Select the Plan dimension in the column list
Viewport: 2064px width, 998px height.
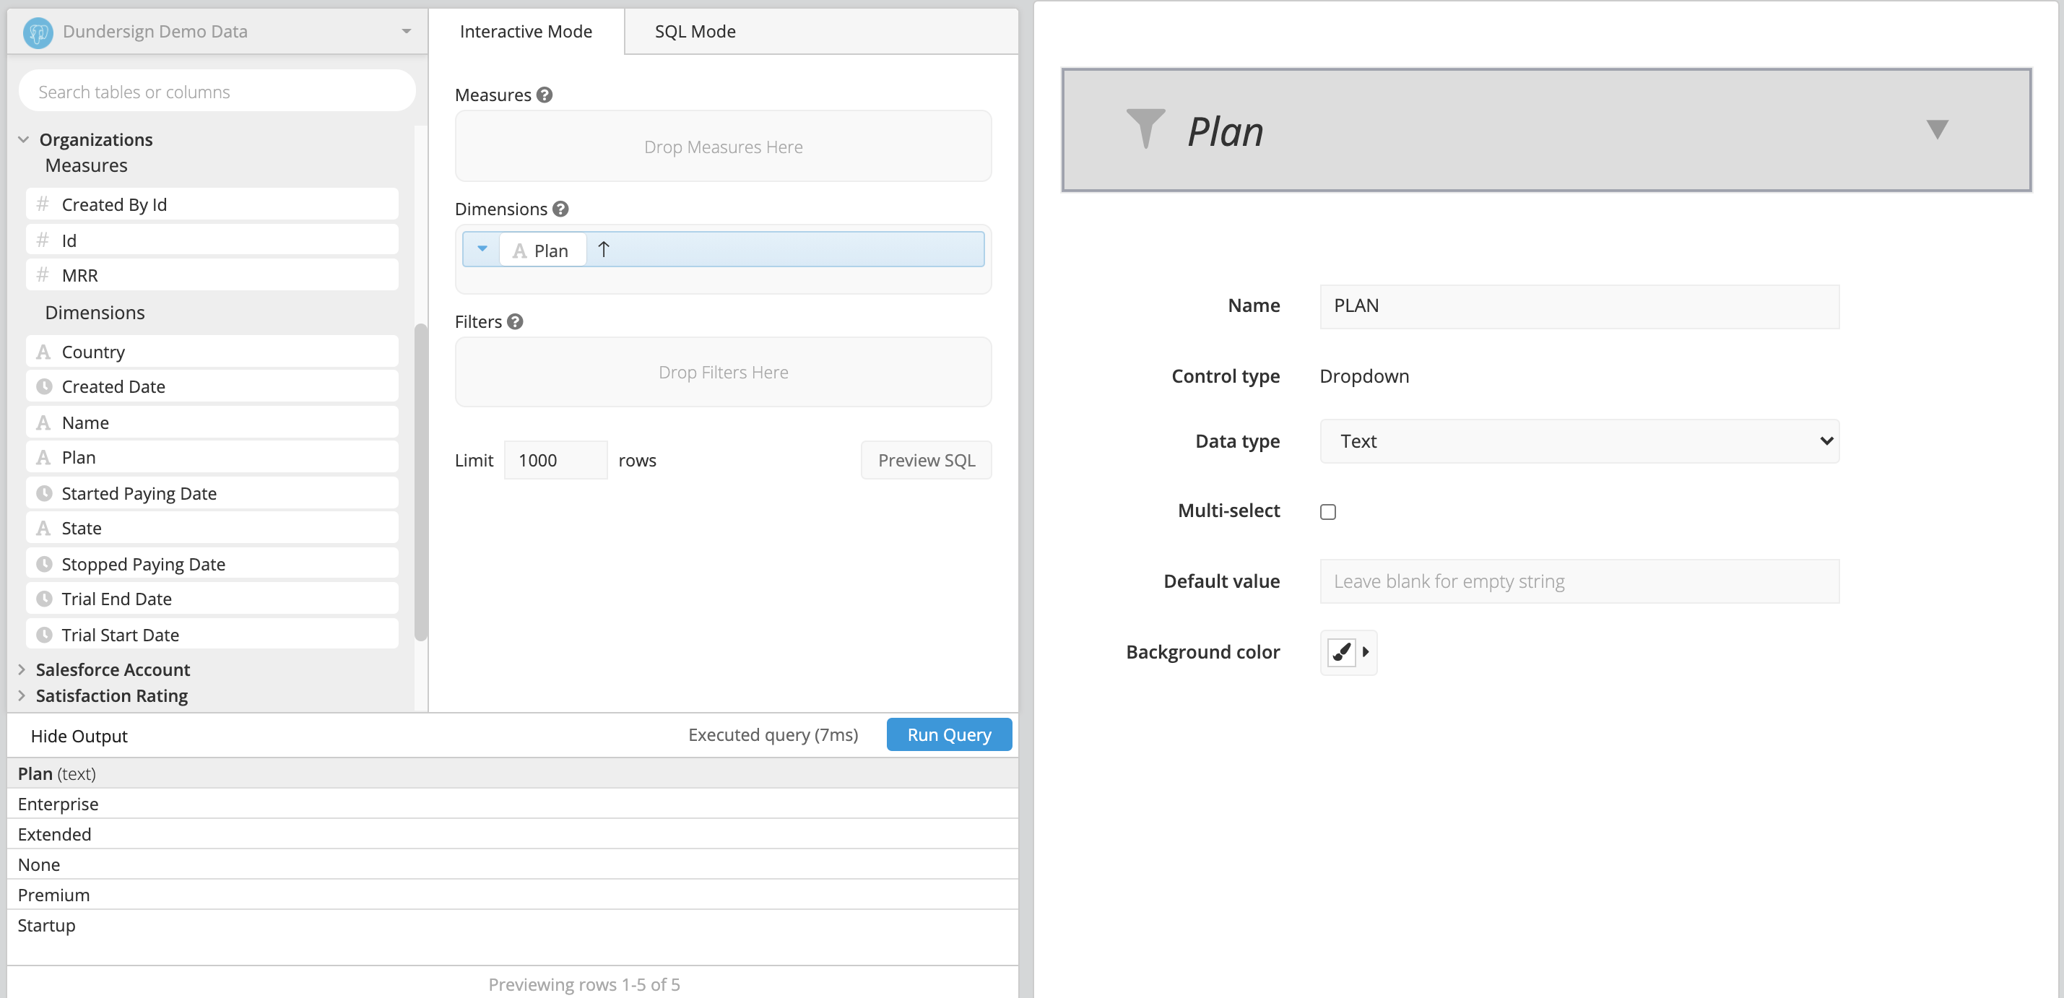point(212,457)
